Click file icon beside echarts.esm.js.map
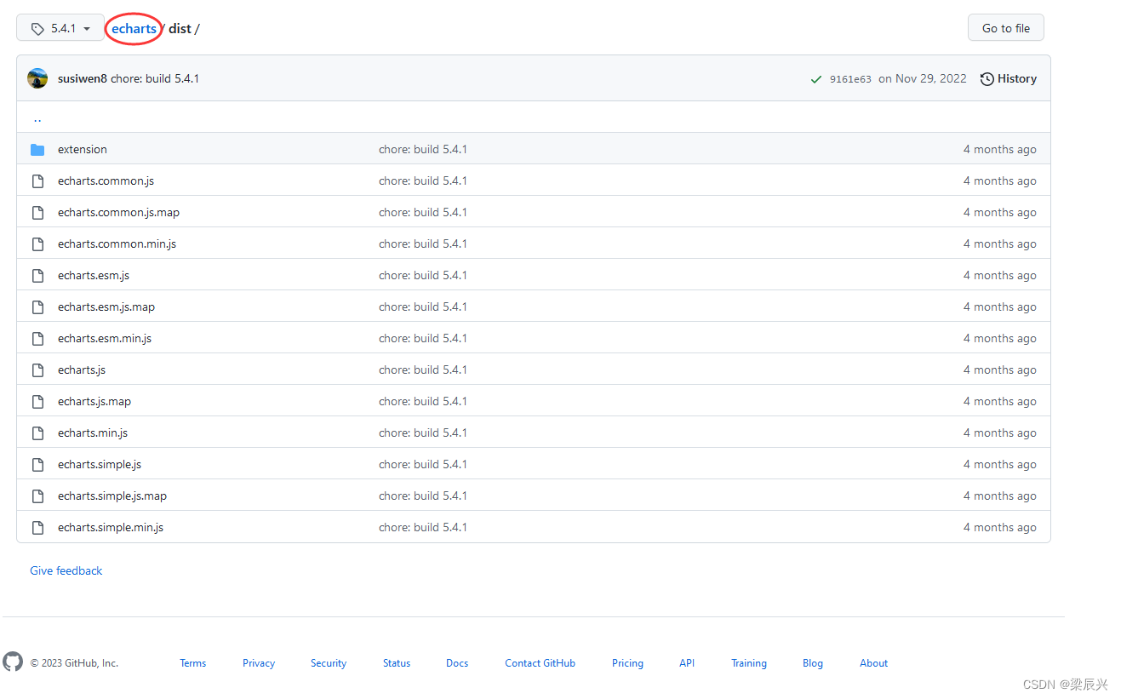This screenshot has height=699, width=1121. click(37, 307)
